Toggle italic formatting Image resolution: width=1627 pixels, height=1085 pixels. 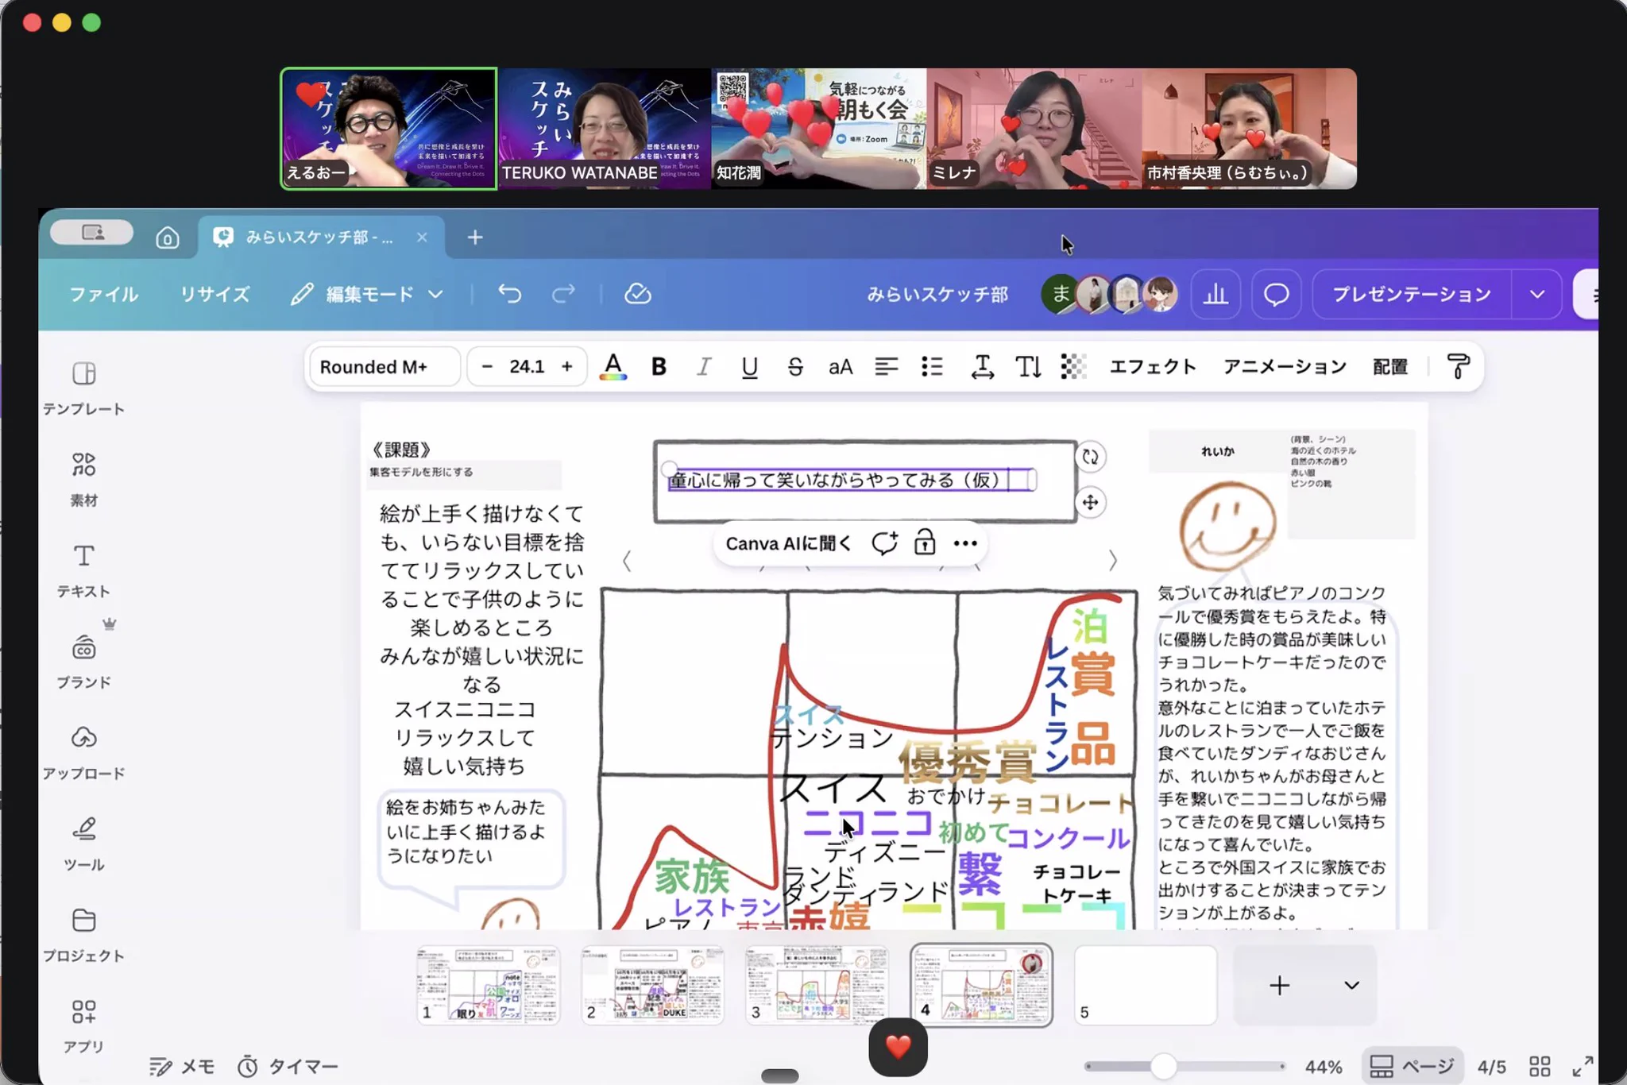(704, 367)
